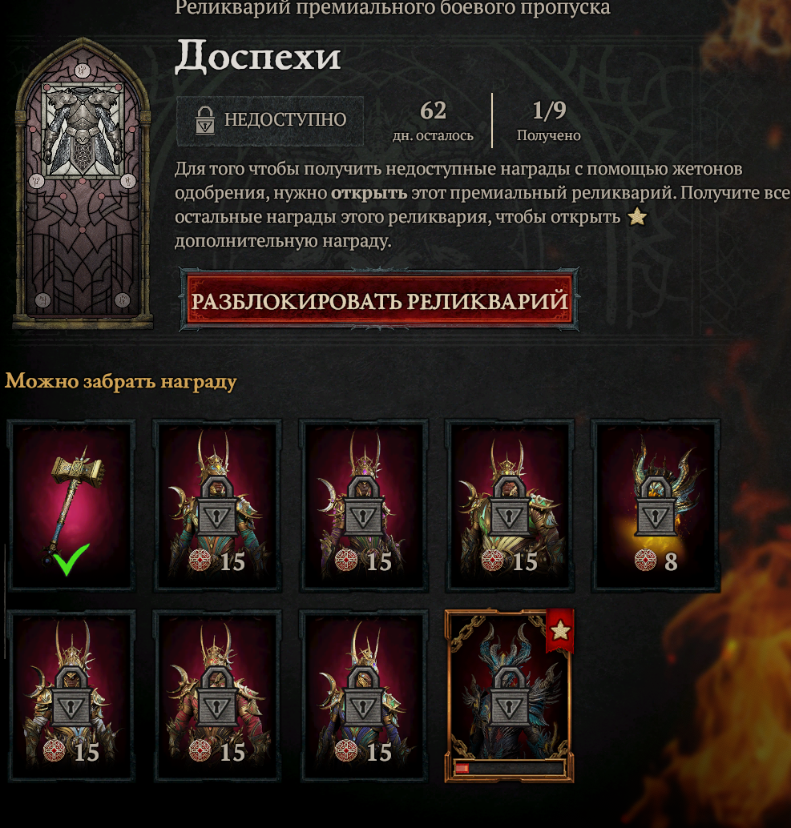Click the red Разблокировать реликварий button
This screenshot has width=791, height=828.
tap(379, 300)
